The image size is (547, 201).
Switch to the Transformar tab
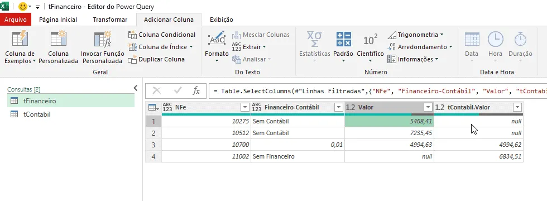coord(111,20)
